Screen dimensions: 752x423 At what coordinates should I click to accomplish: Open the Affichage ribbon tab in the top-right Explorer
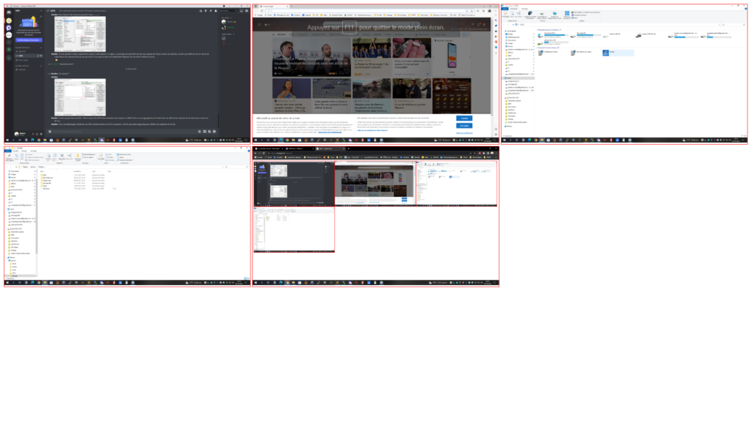pyautogui.click(x=524, y=9)
